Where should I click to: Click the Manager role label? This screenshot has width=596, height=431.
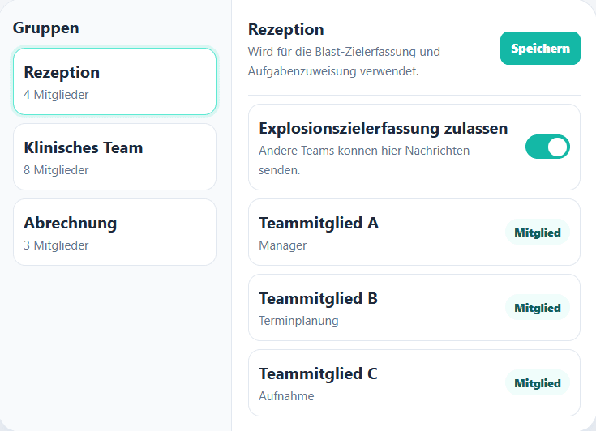(282, 245)
